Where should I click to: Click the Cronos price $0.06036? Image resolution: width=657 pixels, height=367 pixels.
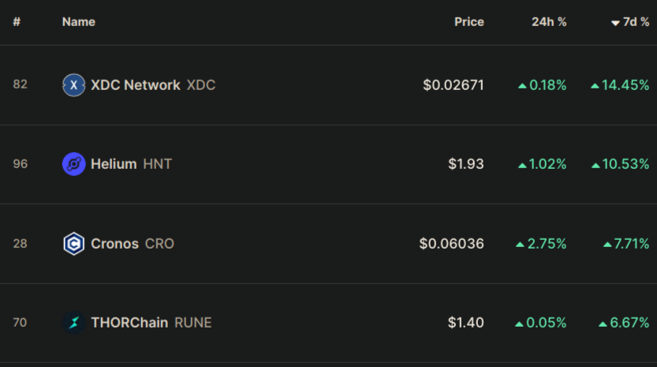coord(452,244)
